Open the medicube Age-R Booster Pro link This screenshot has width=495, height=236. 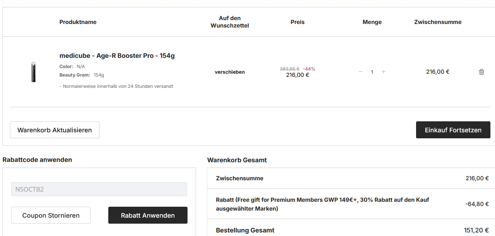117,56
